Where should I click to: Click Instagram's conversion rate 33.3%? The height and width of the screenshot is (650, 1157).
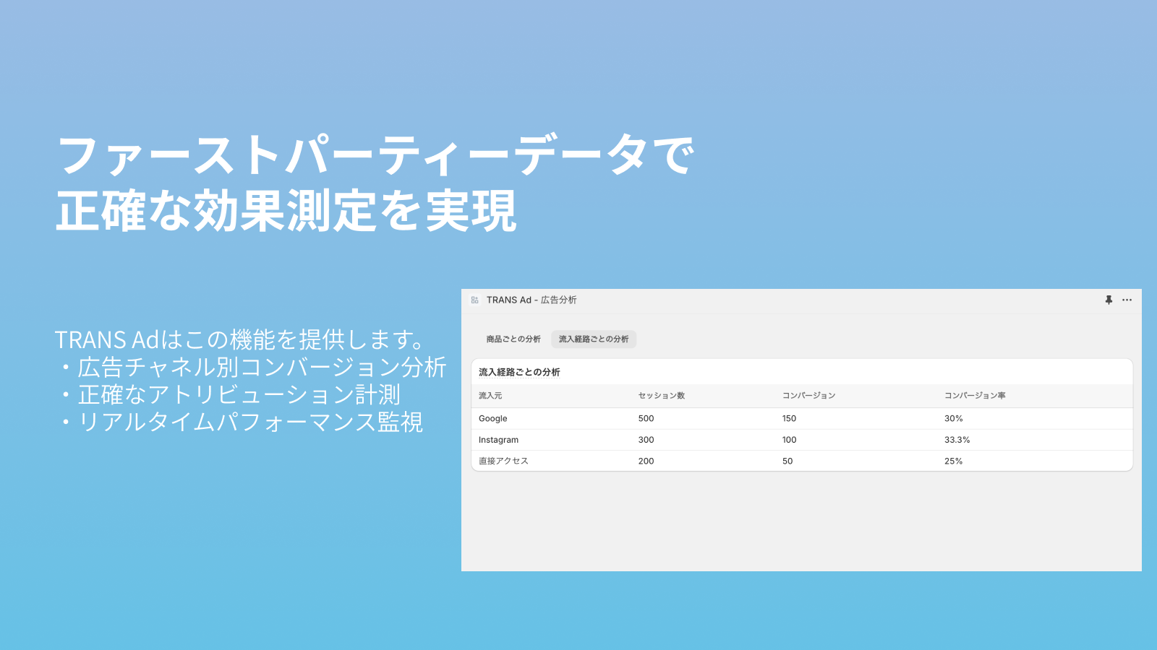(x=957, y=440)
